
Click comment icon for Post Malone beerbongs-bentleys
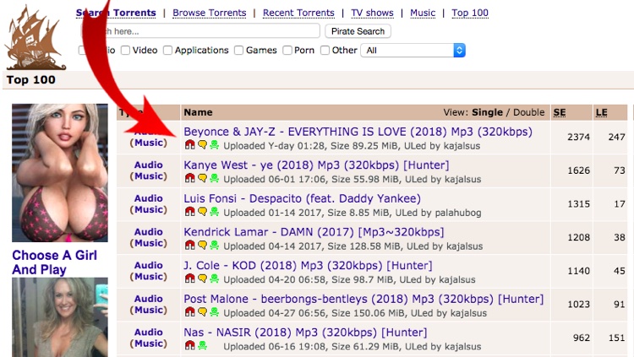pyautogui.click(x=202, y=312)
